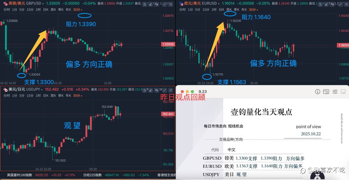This screenshot has width=349, height=180.
Task: Close the EURUSD chart panel
Action: pos(346,4)
